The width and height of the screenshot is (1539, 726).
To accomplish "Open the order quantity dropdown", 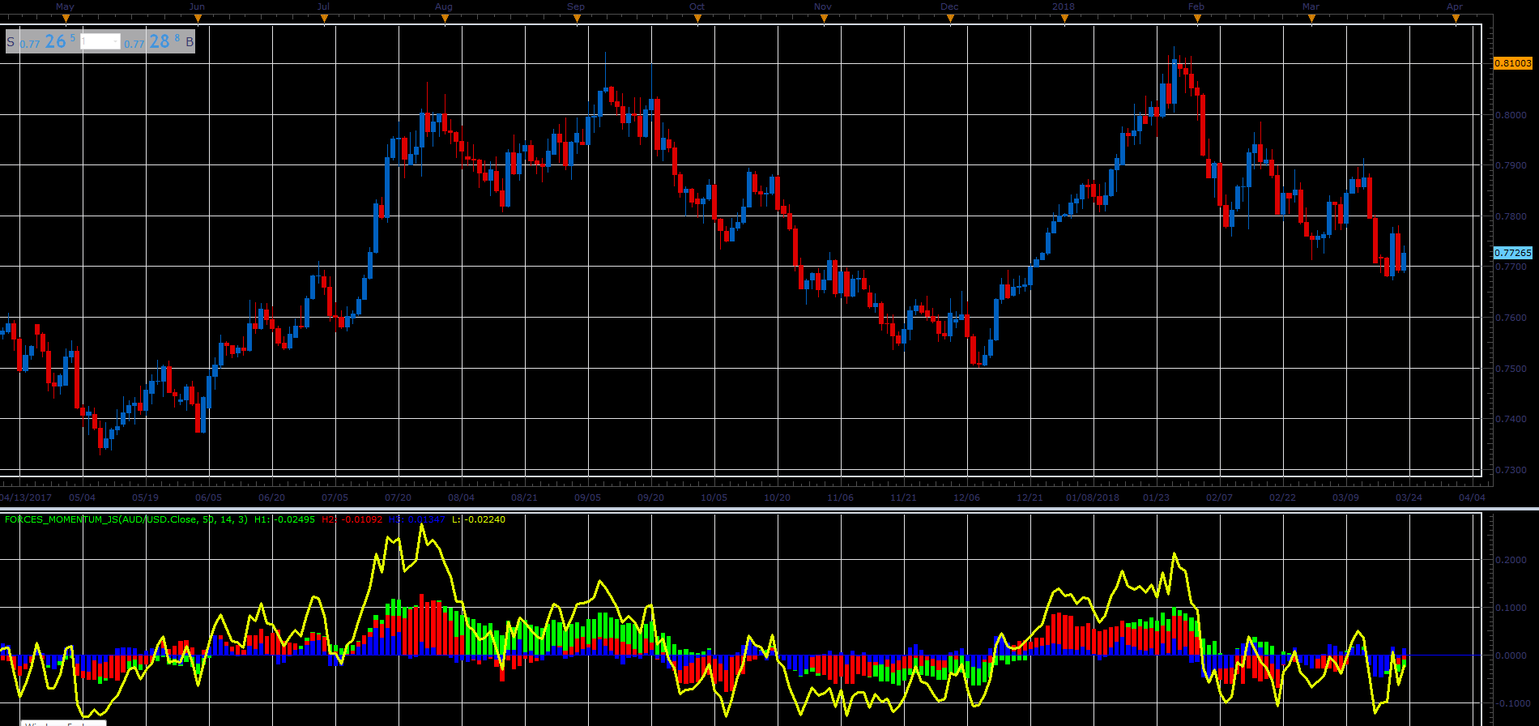I will point(100,41).
